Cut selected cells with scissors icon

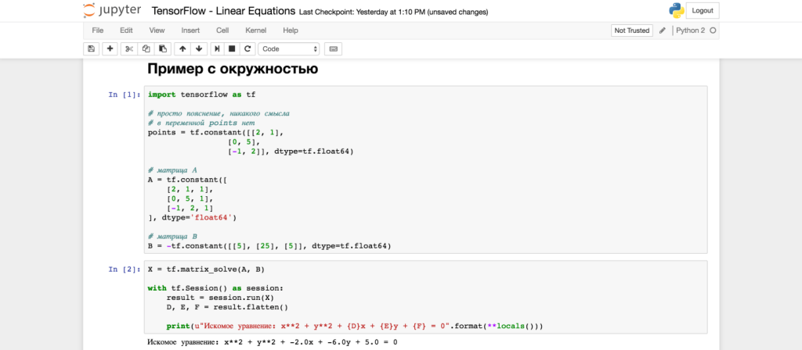click(130, 48)
